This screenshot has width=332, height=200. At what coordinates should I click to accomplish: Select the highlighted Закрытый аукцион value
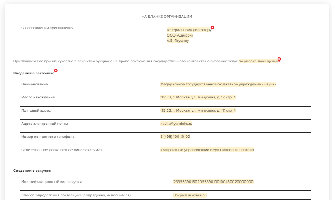coord(190,195)
